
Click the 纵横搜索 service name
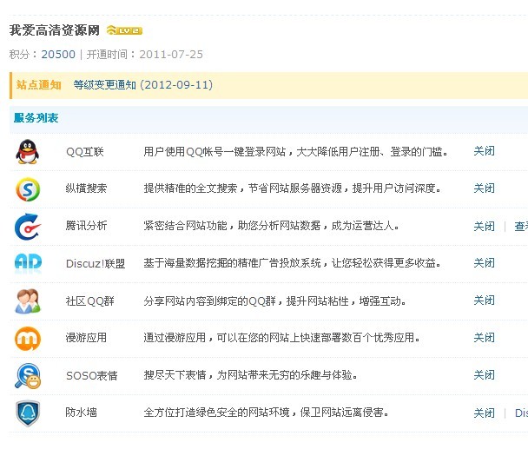tap(86, 188)
